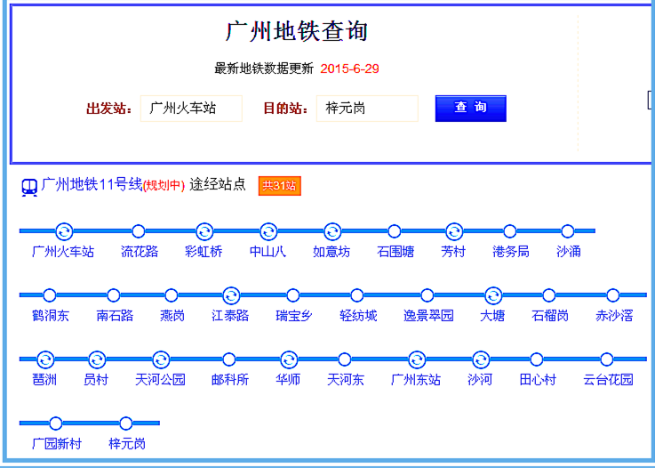Open the 广州东站 station link
Image resolution: width=655 pixels, height=468 pixels.
pos(416,380)
